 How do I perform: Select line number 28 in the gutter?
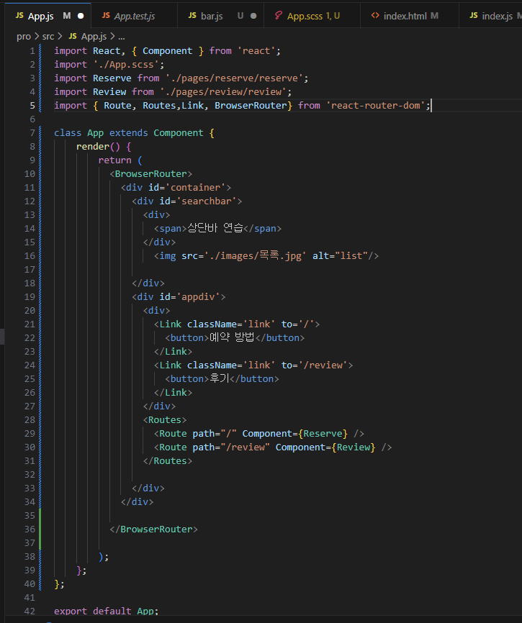(30, 420)
